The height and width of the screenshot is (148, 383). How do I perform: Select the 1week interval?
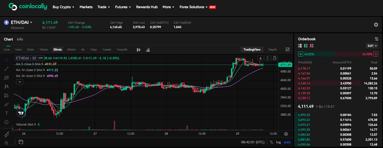[107, 50]
